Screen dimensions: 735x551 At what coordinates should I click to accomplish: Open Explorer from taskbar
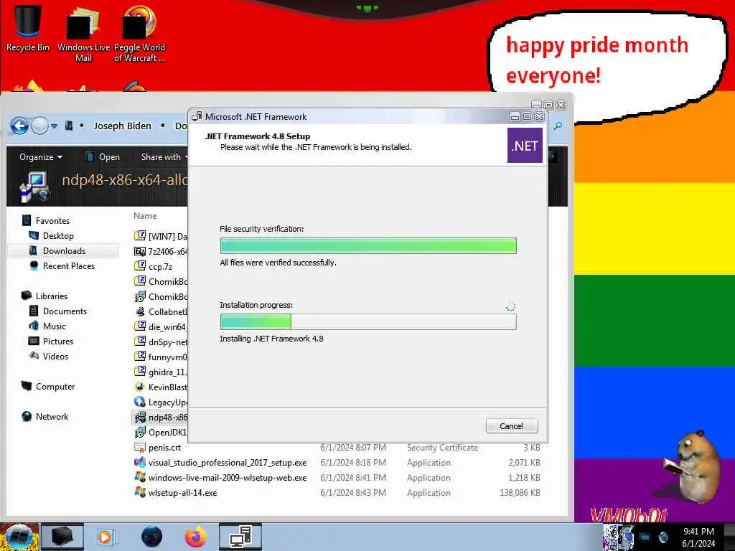tap(62, 537)
